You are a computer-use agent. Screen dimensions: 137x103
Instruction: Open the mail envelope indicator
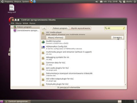click(101, 2)
